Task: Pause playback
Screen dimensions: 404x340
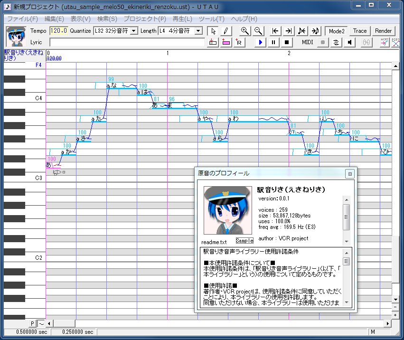Action: [273, 42]
